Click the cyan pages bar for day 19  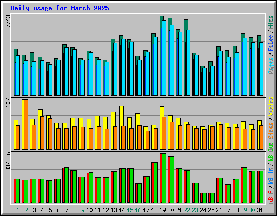pos(164,58)
